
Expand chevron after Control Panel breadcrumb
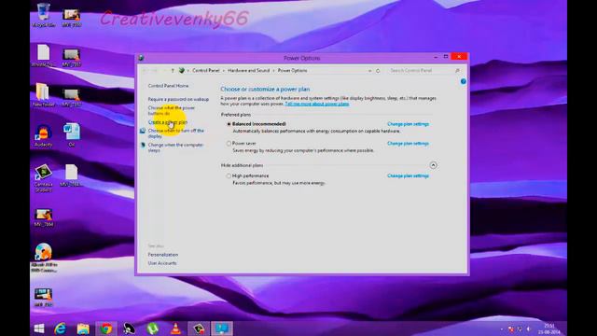(x=224, y=71)
